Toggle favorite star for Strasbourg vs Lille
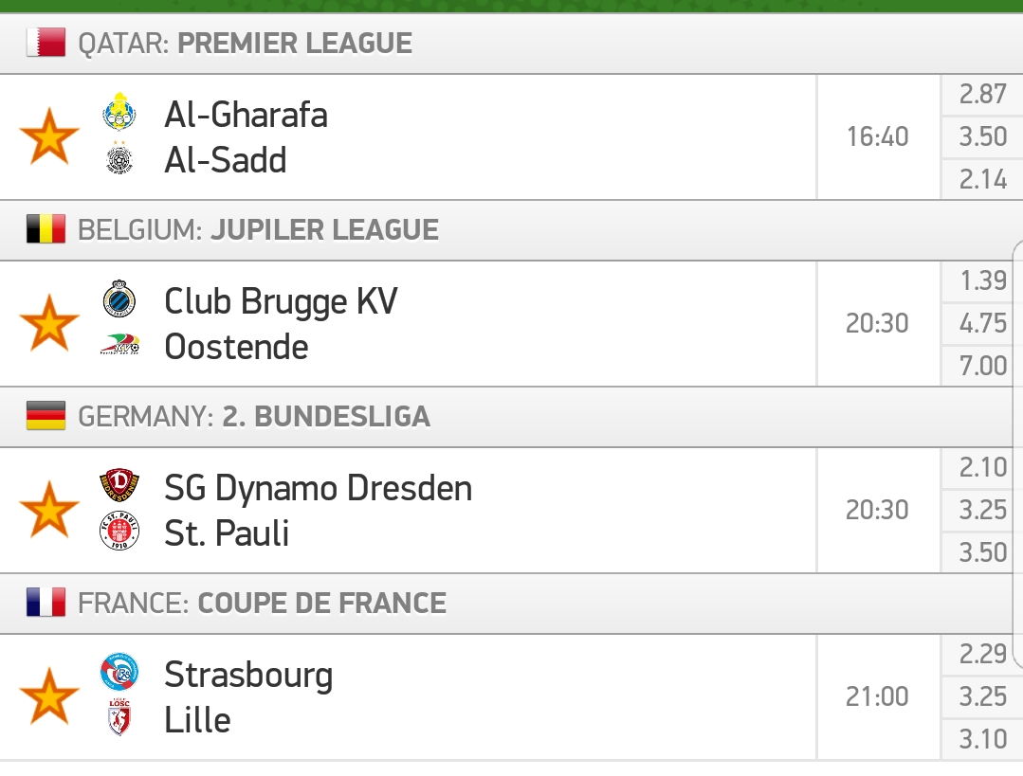Viewport: 1023px width, 776px height. (x=49, y=695)
